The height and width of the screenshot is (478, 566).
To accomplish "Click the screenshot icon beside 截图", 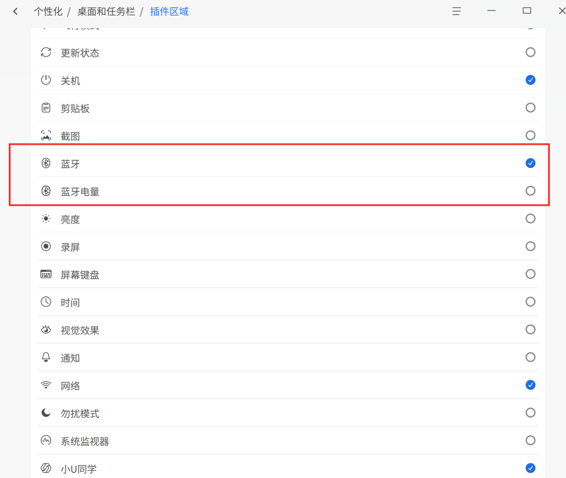I will click(46, 135).
